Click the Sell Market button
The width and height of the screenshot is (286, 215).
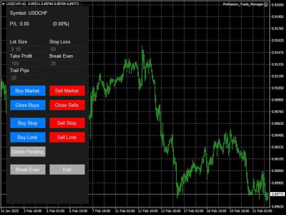pyautogui.click(x=67, y=91)
